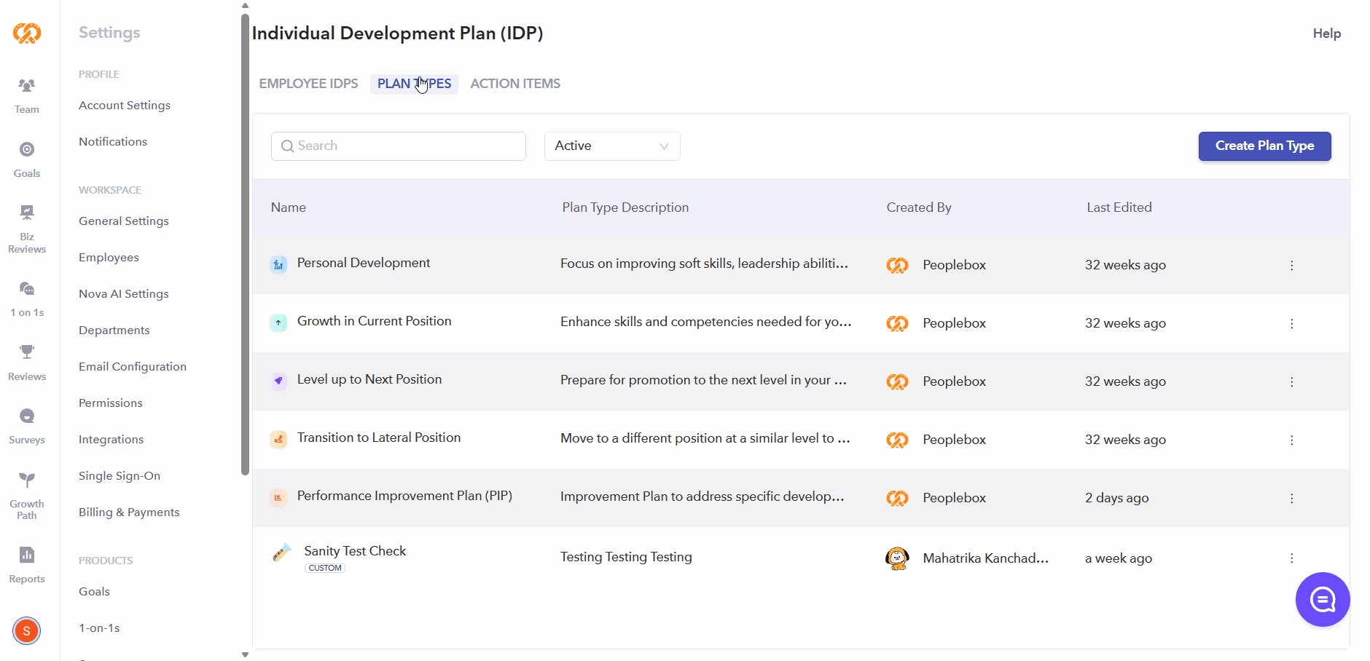Open options menu for Personal Development row
The width and height of the screenshot is (1370, 661).
coord(1292,266)
